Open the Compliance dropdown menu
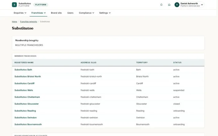Image resolution: width=218 pixels, height=136 pixels. (87, 13)
